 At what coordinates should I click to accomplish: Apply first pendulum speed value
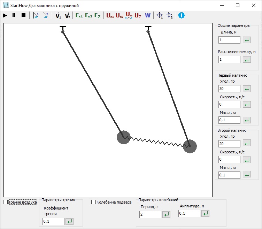coord(247,105)
